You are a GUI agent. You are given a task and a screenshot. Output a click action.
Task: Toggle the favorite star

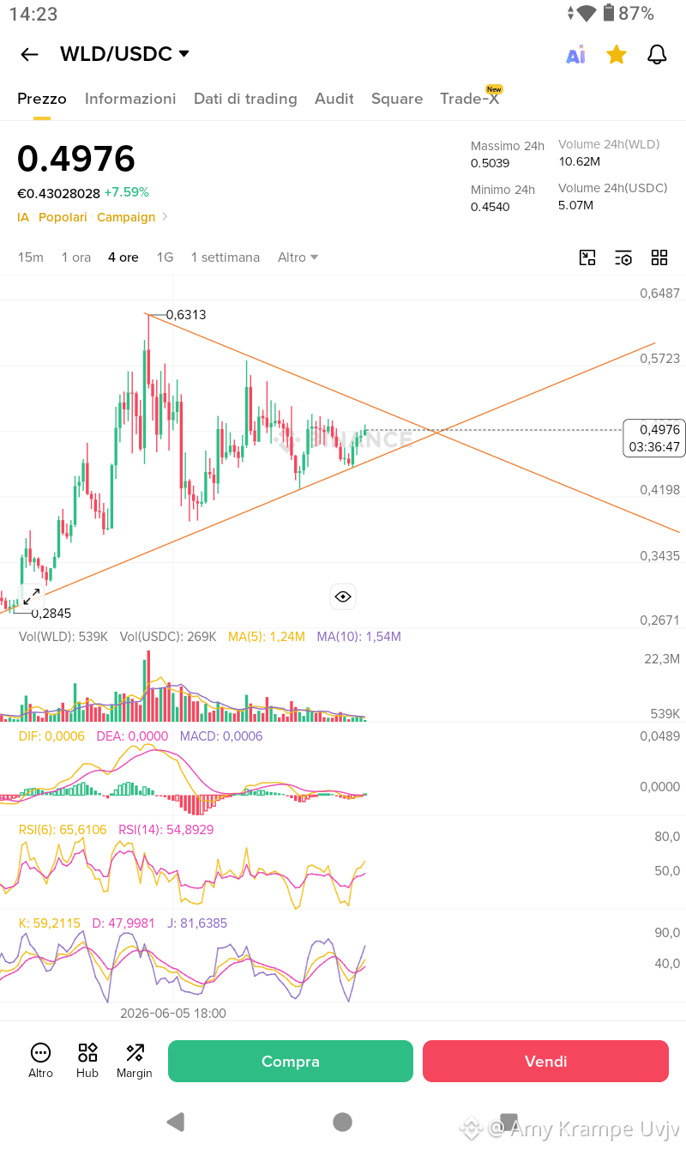[616, 55]
